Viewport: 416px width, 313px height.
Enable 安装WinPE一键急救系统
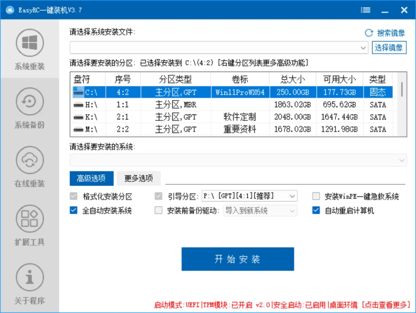316,196
